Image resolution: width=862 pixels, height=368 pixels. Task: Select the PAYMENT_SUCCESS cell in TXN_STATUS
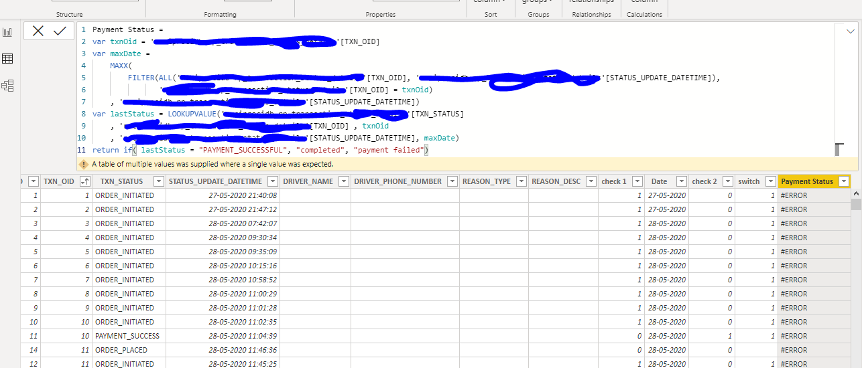[x=127, y=336]
